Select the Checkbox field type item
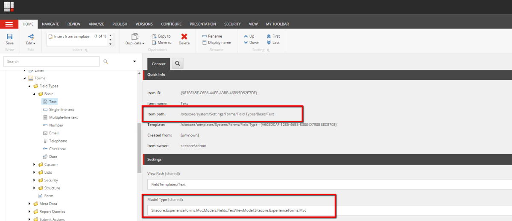This screenshot has height=221, width=512. coord(57,149)
